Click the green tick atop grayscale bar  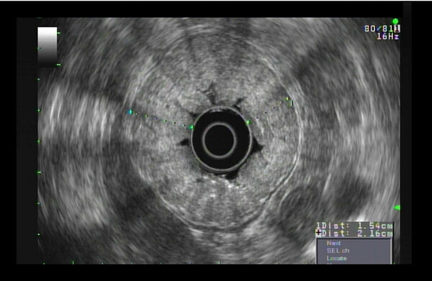coord(59,33)
